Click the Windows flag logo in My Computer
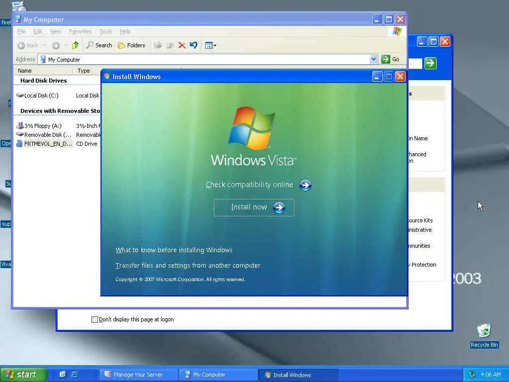 pyautogui.click(x=397, y=31)
